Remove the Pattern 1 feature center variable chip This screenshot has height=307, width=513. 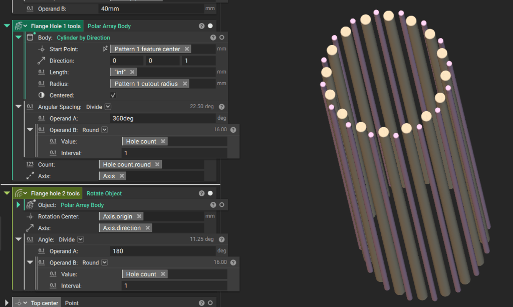(187, 49)
